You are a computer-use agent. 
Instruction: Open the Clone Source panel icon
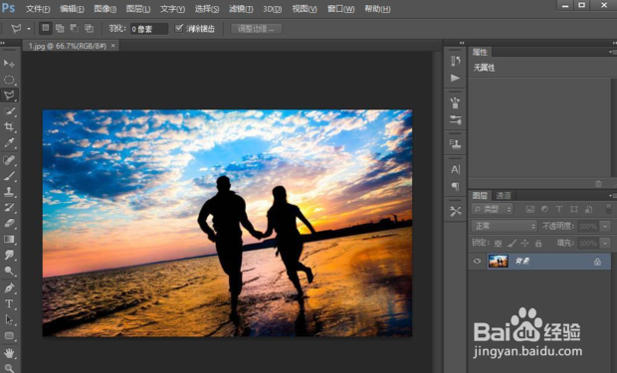point(455,144)
